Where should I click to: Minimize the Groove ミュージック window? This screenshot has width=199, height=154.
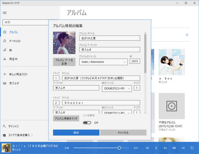(177, 3)
